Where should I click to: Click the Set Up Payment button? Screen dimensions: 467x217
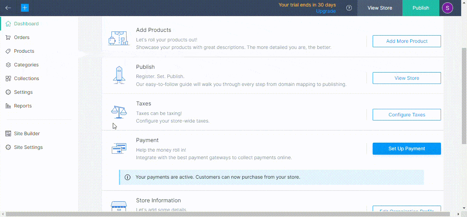pos(406,149)
